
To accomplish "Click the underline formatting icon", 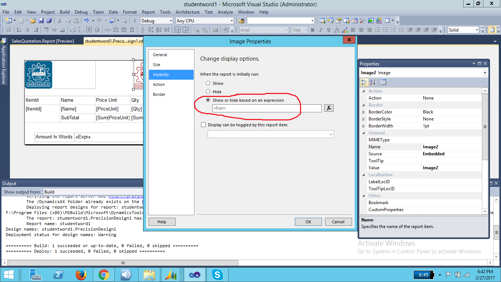I will (329, 30).
